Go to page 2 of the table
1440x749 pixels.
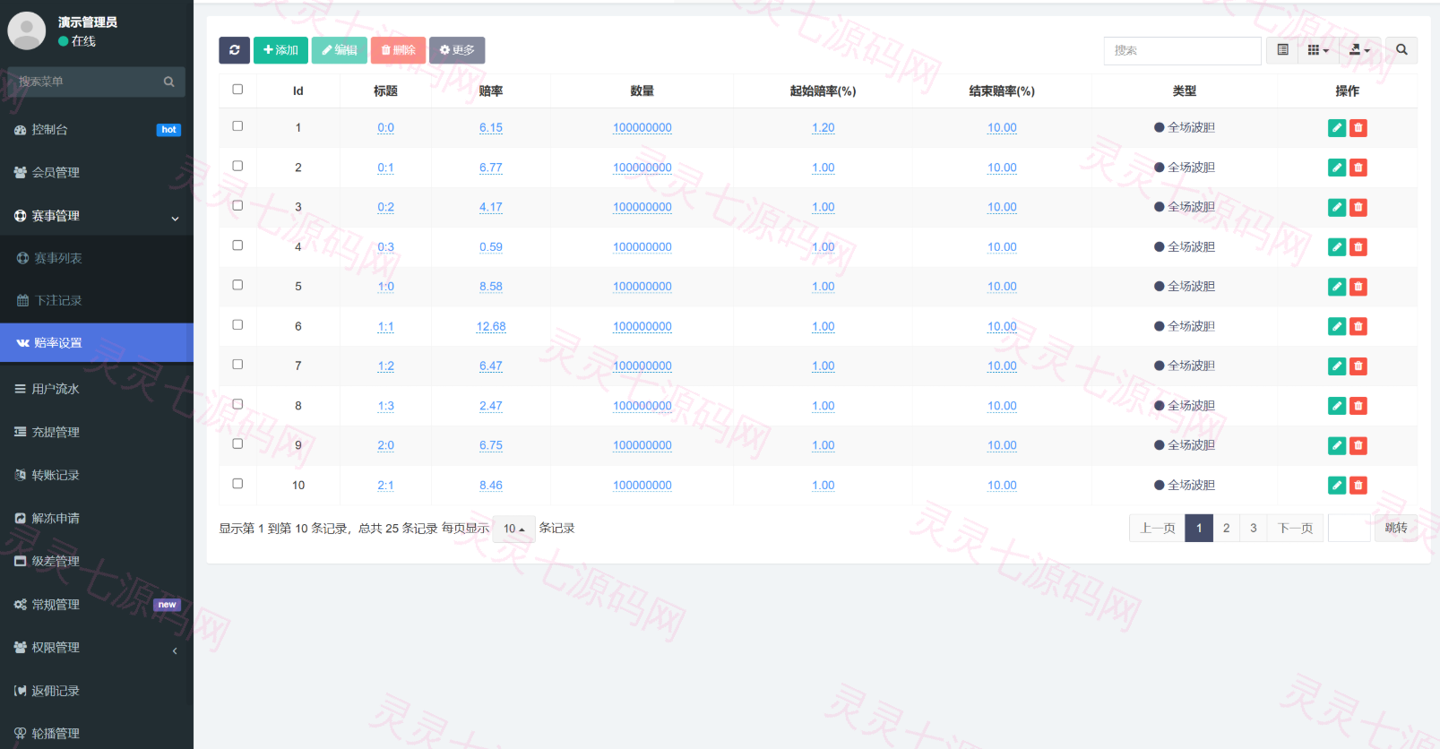(x=1227, y=529)
